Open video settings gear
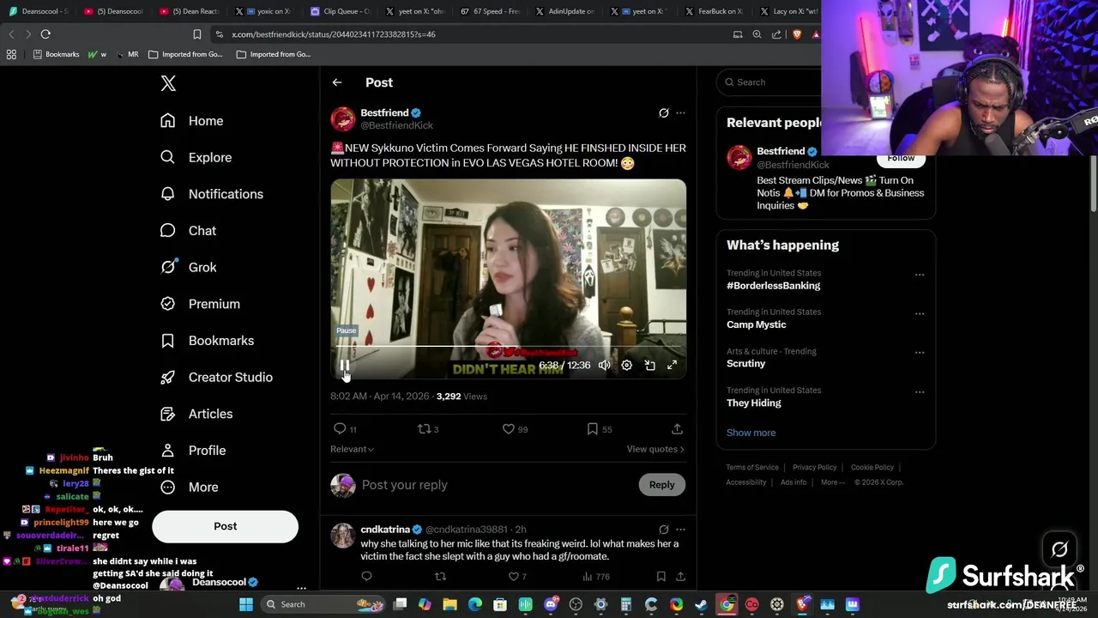The height and width of the screenshot is (618, 1098). (627, 366)
